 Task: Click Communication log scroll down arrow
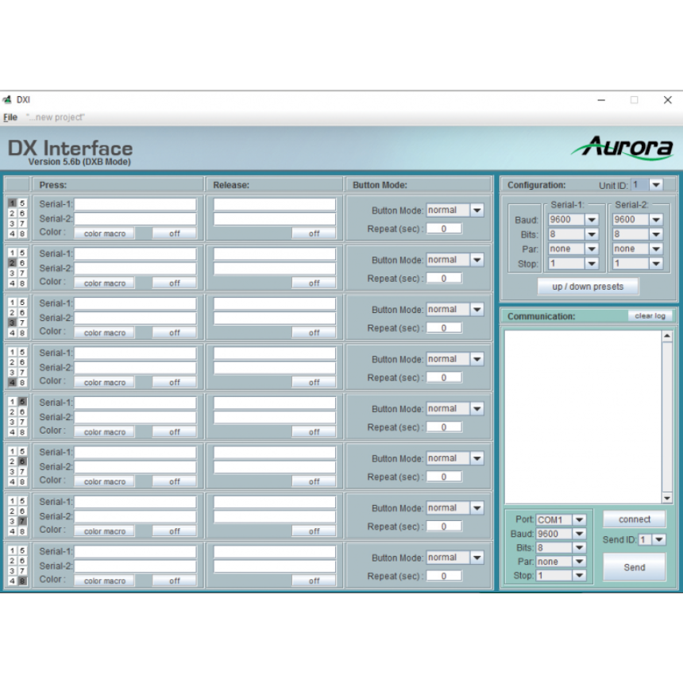pos(667,498)
